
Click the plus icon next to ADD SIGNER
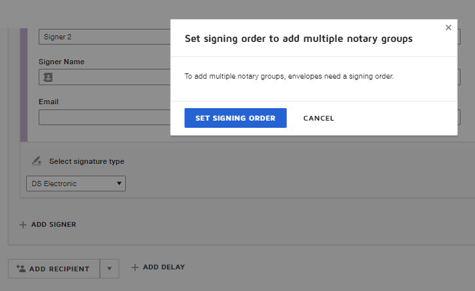(23, 225)
